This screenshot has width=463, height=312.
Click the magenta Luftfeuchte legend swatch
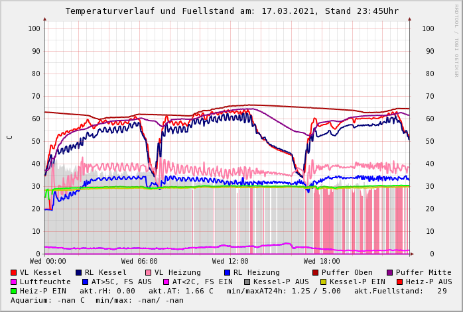[13, 282]
